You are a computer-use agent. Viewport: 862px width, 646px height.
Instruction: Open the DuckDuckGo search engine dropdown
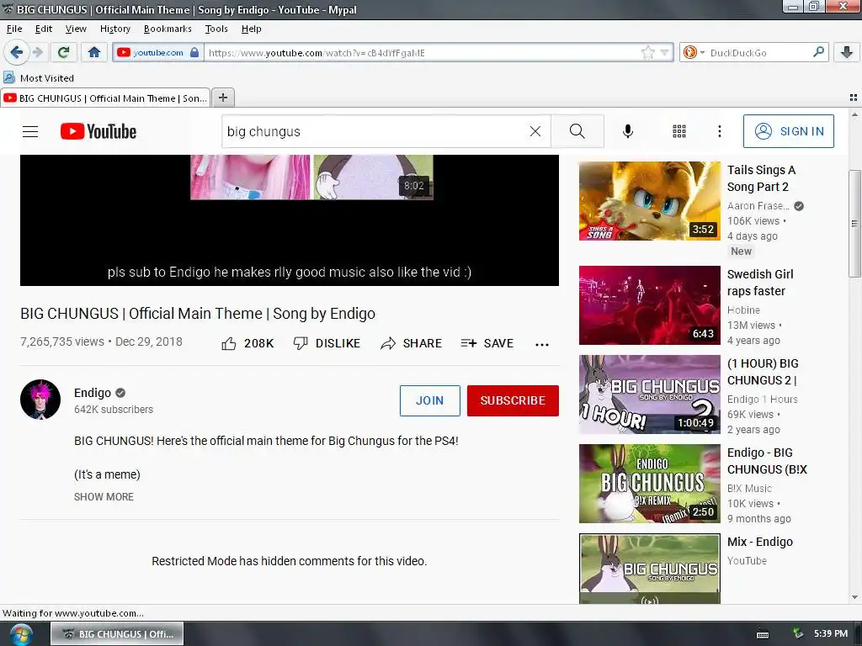click(x=694, y=52)
